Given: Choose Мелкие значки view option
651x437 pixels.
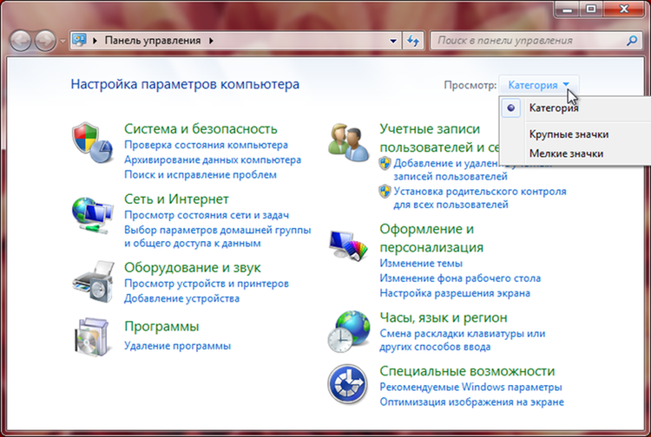Looking at the screenshot, I should 566,153.
